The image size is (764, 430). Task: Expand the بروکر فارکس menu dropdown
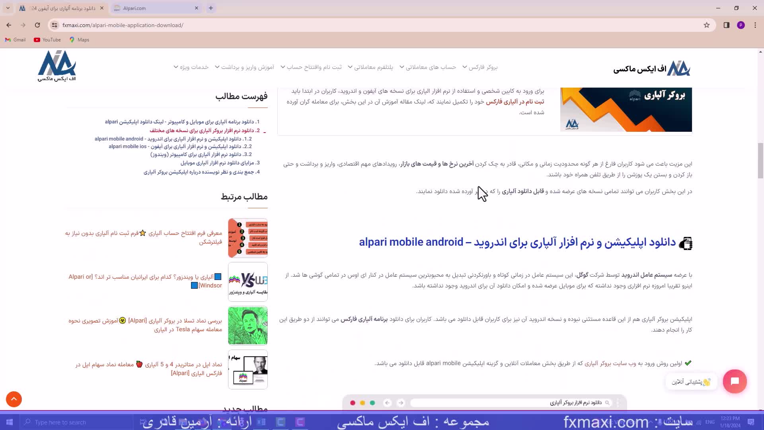pyautogui.click(x=482, y=67)
